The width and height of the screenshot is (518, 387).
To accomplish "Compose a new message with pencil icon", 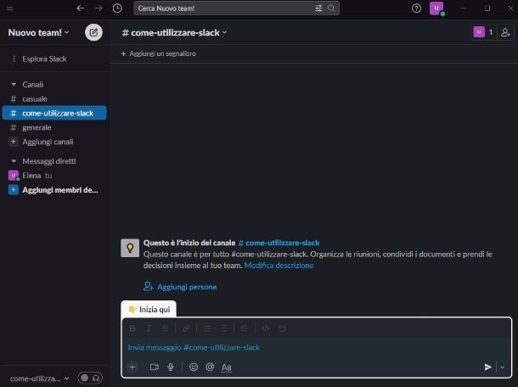I will [x=93, y=32].
